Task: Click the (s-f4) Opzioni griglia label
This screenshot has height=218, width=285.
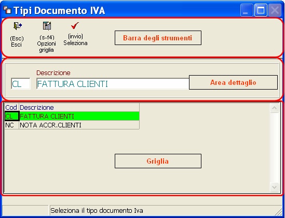Action: click(47, 43)
